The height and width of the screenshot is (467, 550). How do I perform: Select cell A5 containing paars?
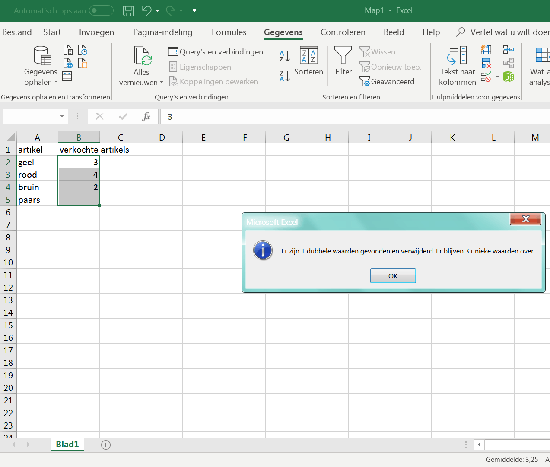click(x=37, y=200)
